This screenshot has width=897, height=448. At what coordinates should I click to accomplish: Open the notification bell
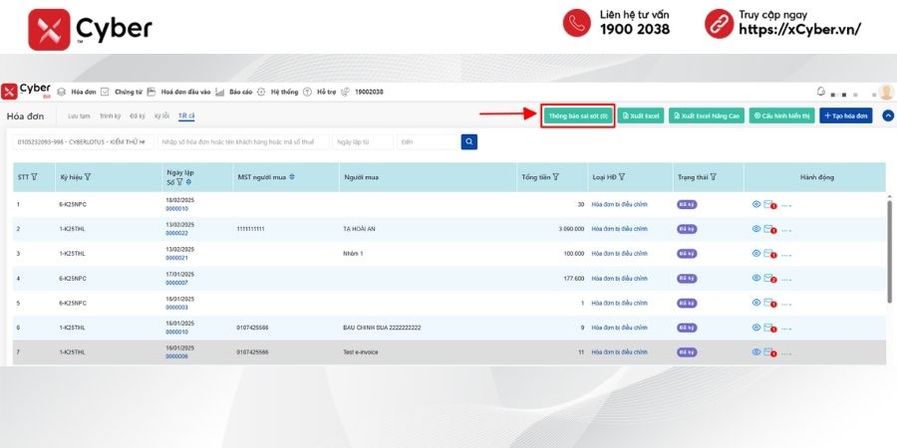[x=821, y=92]
